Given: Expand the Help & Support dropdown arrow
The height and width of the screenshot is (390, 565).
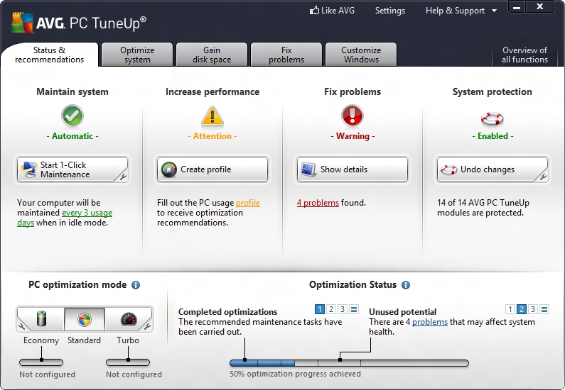Looking at the screenshot, I should [495, 11].
